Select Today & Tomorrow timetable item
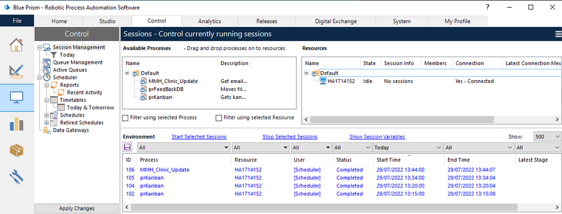Image resolution: width=562 pixels, height=214 pixels. coord(91,108)
